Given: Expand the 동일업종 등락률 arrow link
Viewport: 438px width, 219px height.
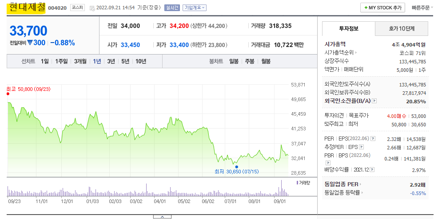Looking at the screenshot, I should tap(362, 192).
